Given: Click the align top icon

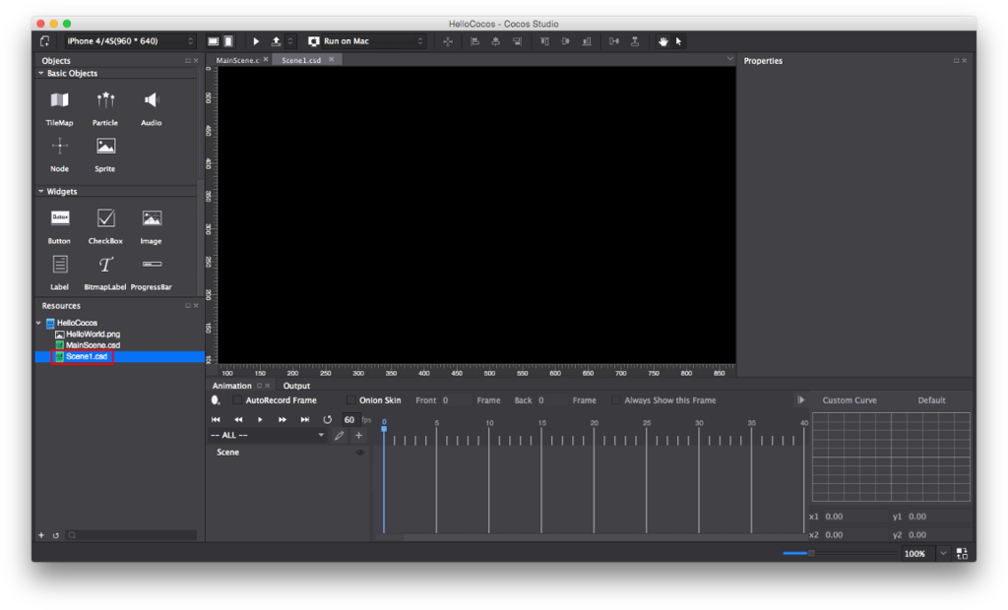Looking at the screenshot, I should click(x=544, y=41).
